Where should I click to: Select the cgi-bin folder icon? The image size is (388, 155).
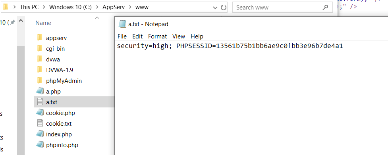tap(40, 49)
